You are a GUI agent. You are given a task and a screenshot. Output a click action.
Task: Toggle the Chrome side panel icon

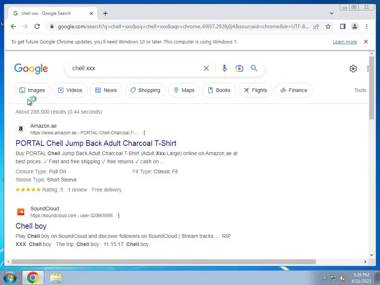[x=343, y=26]
